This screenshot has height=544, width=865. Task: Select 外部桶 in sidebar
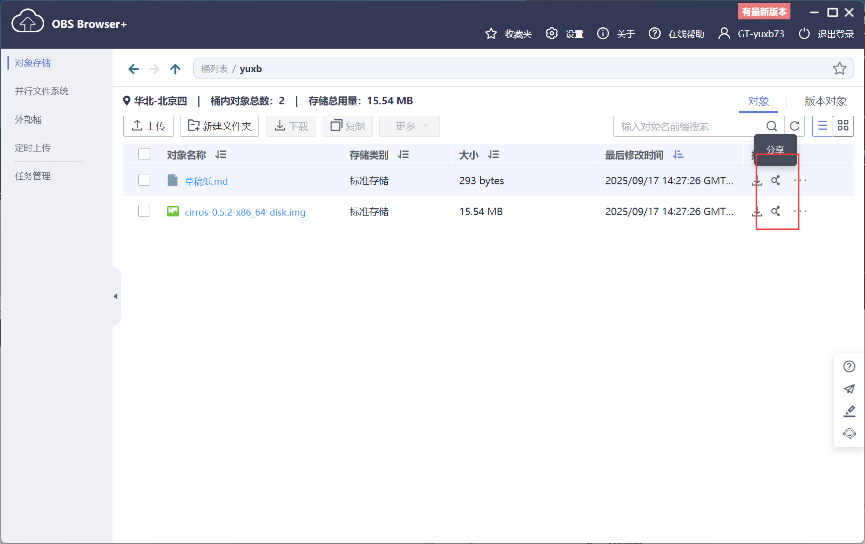(x=28, y=120)
